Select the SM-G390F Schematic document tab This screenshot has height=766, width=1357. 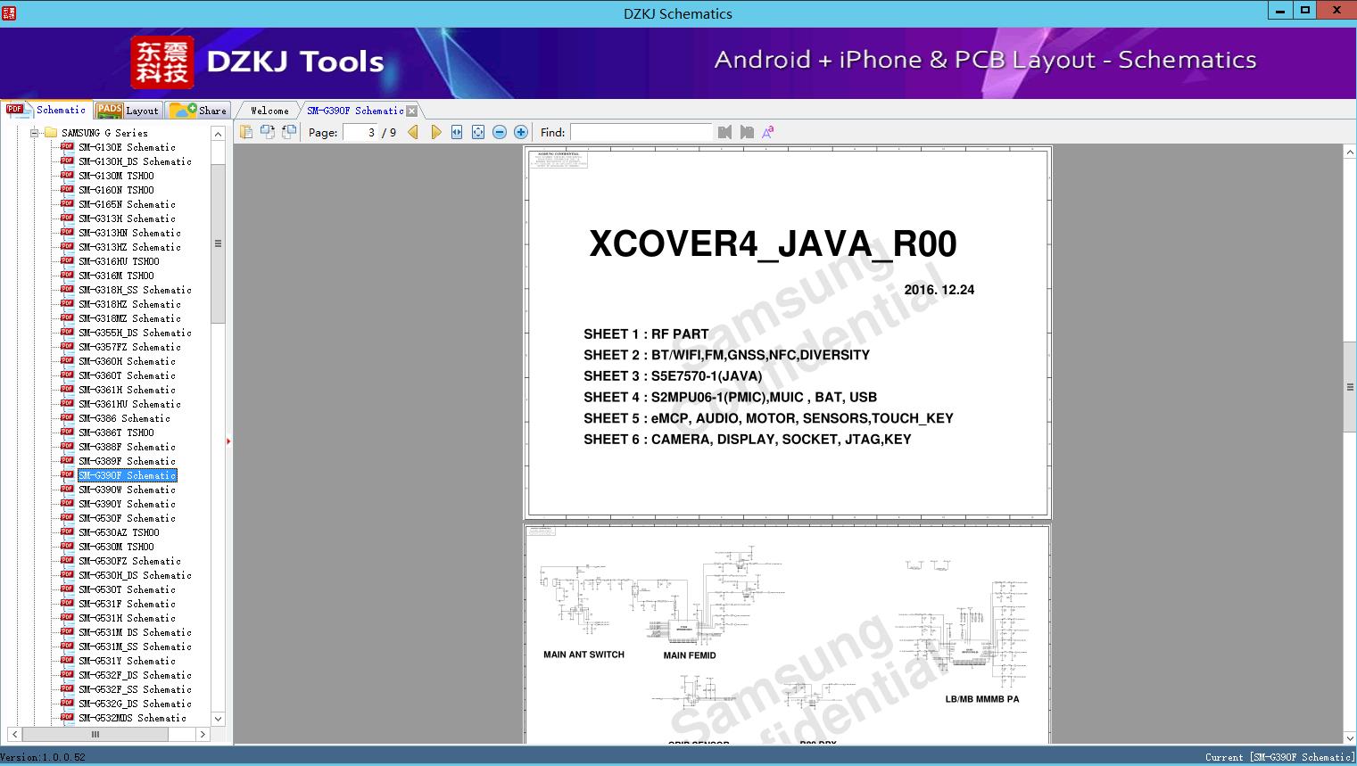coord(355,111)
